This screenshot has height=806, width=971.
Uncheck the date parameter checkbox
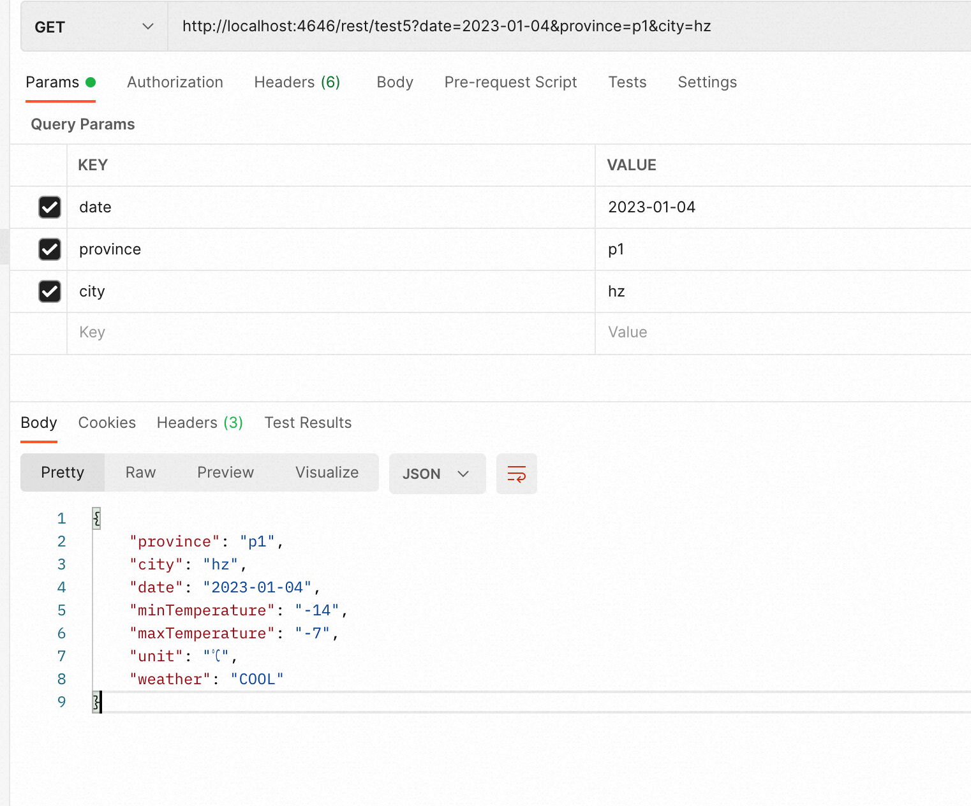click(x=50, y=207)
